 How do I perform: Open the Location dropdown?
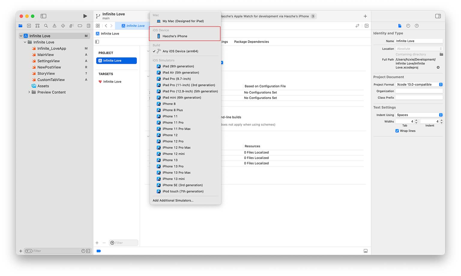click(x=419, y=49)
